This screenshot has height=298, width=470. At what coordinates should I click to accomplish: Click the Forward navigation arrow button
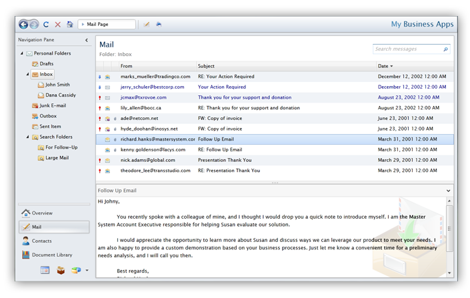(34, 24)
